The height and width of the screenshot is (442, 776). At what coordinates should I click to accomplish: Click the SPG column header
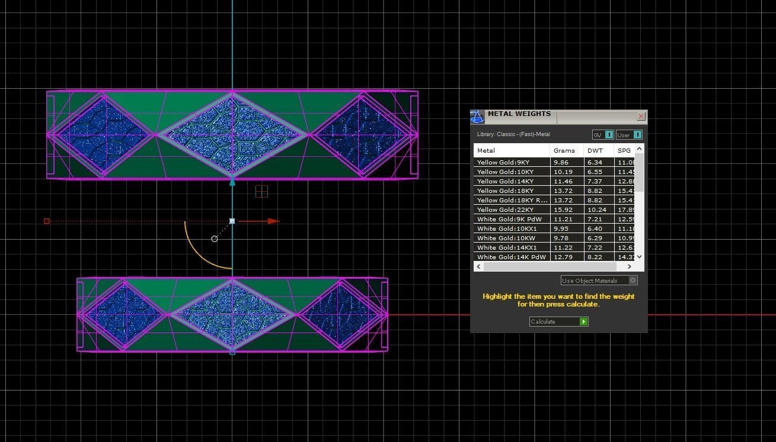(x=624, y=150)
